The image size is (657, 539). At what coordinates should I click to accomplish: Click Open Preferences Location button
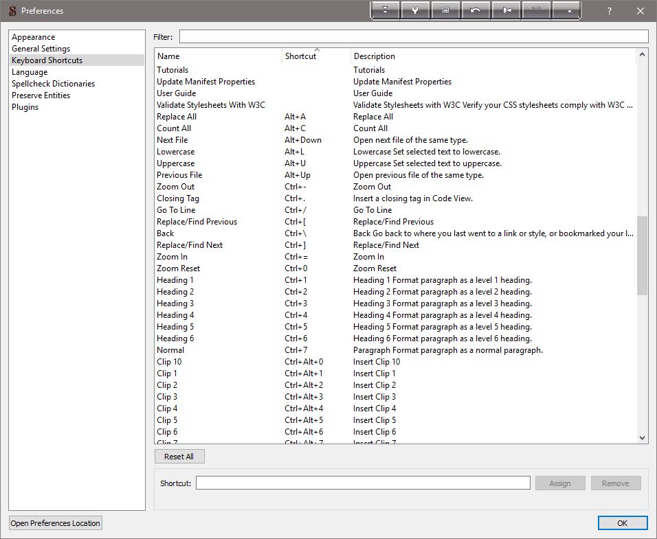pos(55,523)
